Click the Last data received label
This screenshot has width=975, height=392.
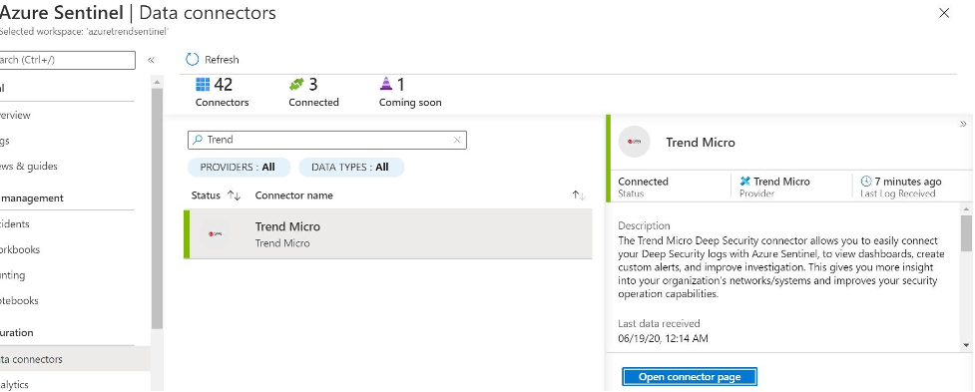[x=659, y=323]
